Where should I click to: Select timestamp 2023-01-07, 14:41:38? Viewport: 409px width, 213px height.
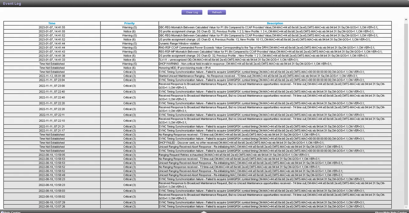coord(51,56)
